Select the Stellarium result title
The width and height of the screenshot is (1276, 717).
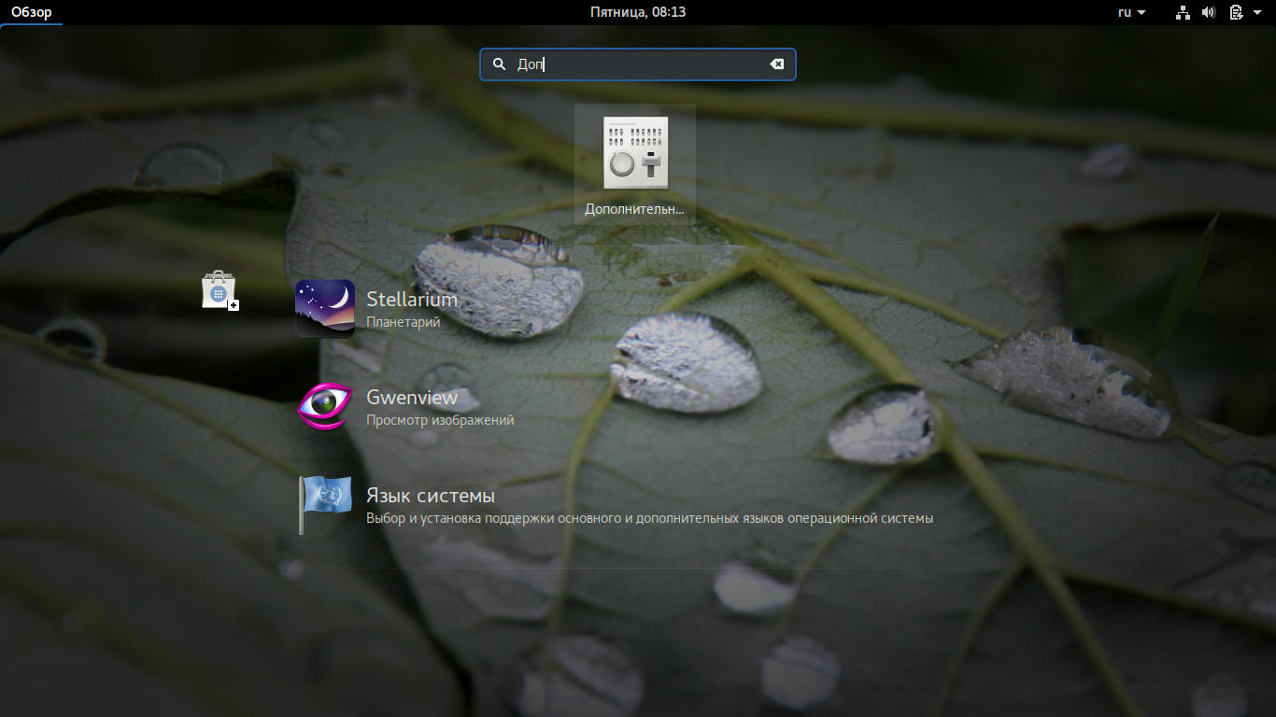412,300
